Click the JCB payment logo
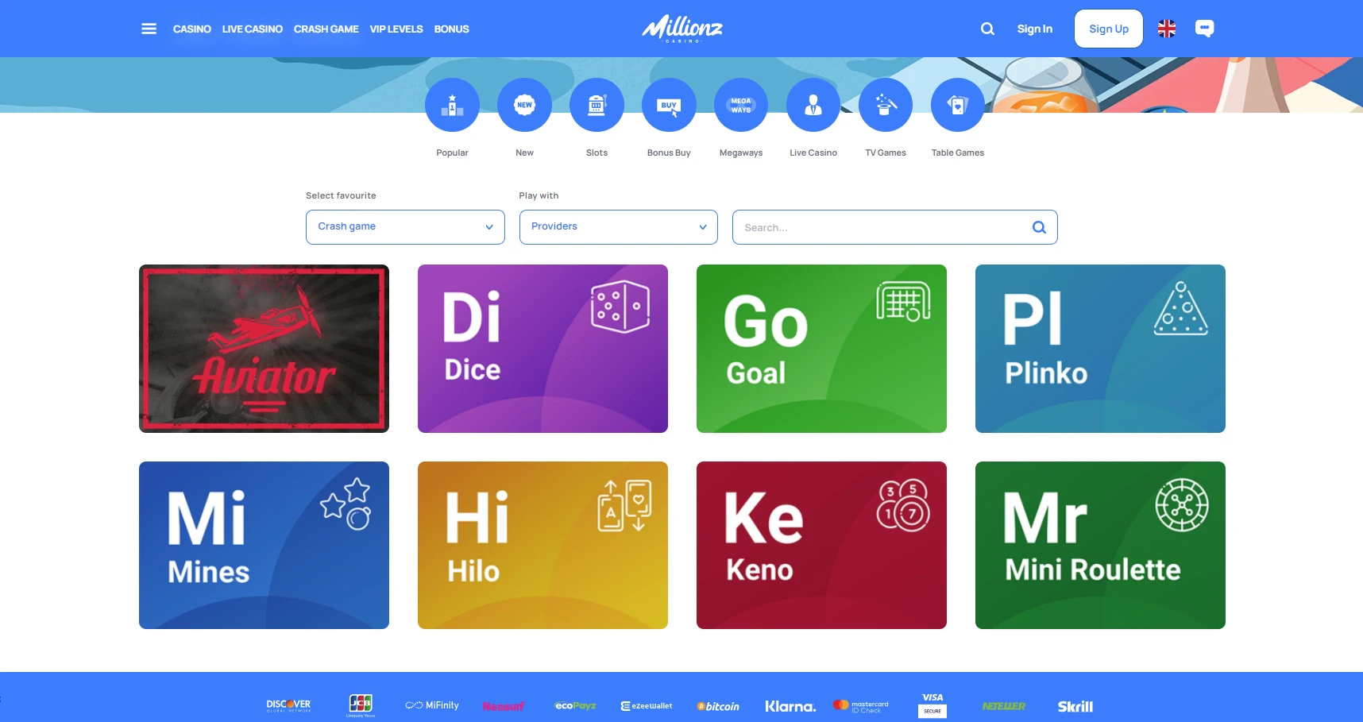The image size is (1363, 722). click(x=361, y=705)
